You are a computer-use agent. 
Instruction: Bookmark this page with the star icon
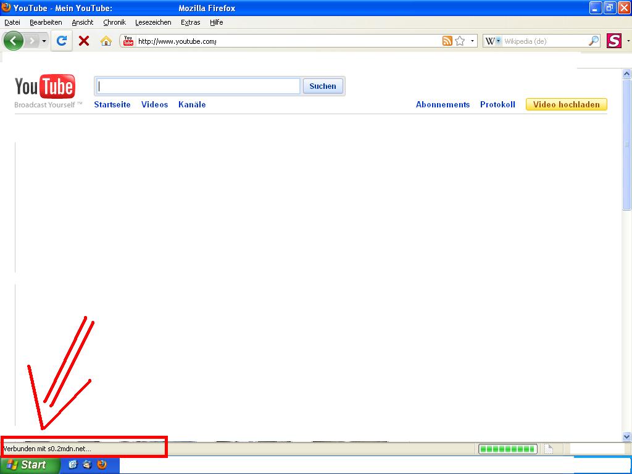pos(460,41)
